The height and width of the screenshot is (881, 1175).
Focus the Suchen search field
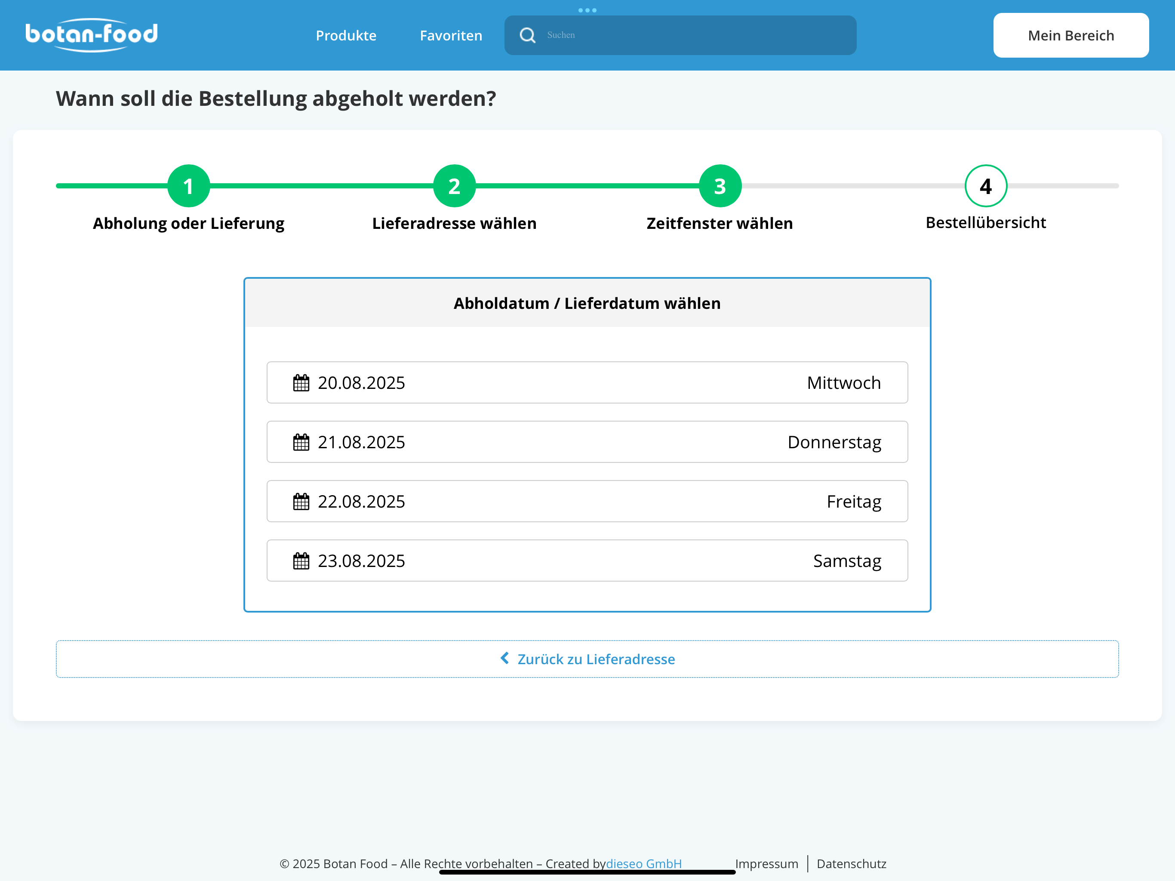pyautogui.click(x=680, y=35)
